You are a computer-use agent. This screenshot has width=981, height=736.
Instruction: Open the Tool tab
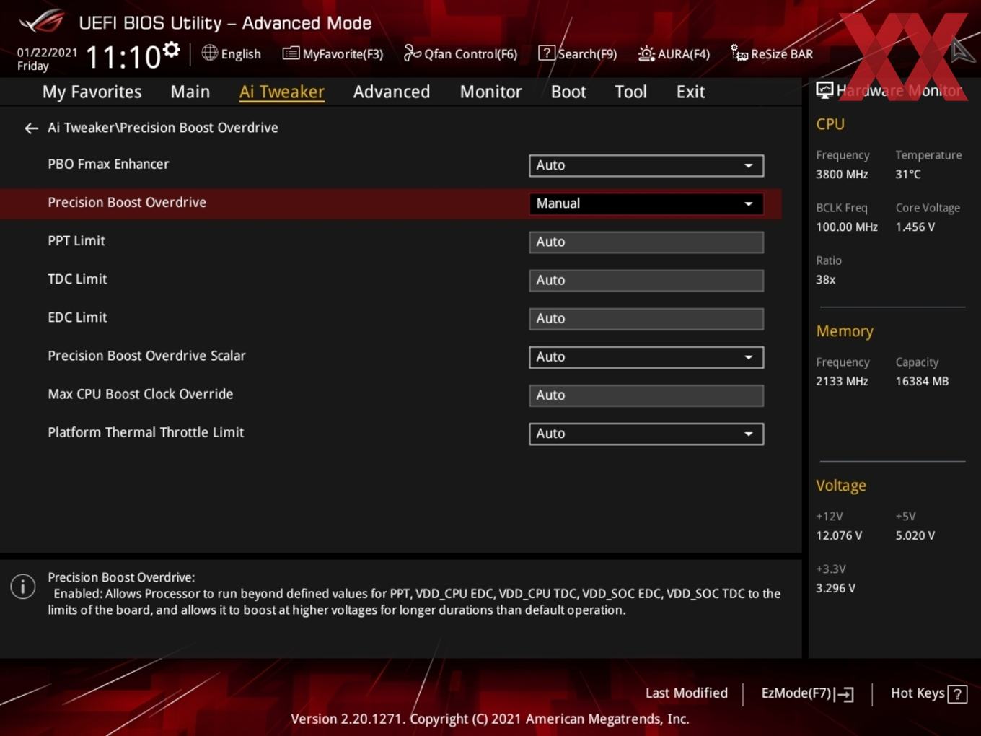(630, 92)
